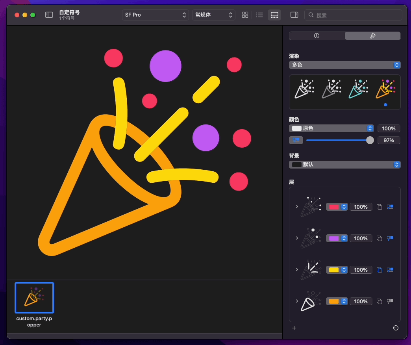Viewport: 411px width, 345px height.
Task: Open the SF Pro font dropdown
Action: pyautogui.click(x=156, y=15)
